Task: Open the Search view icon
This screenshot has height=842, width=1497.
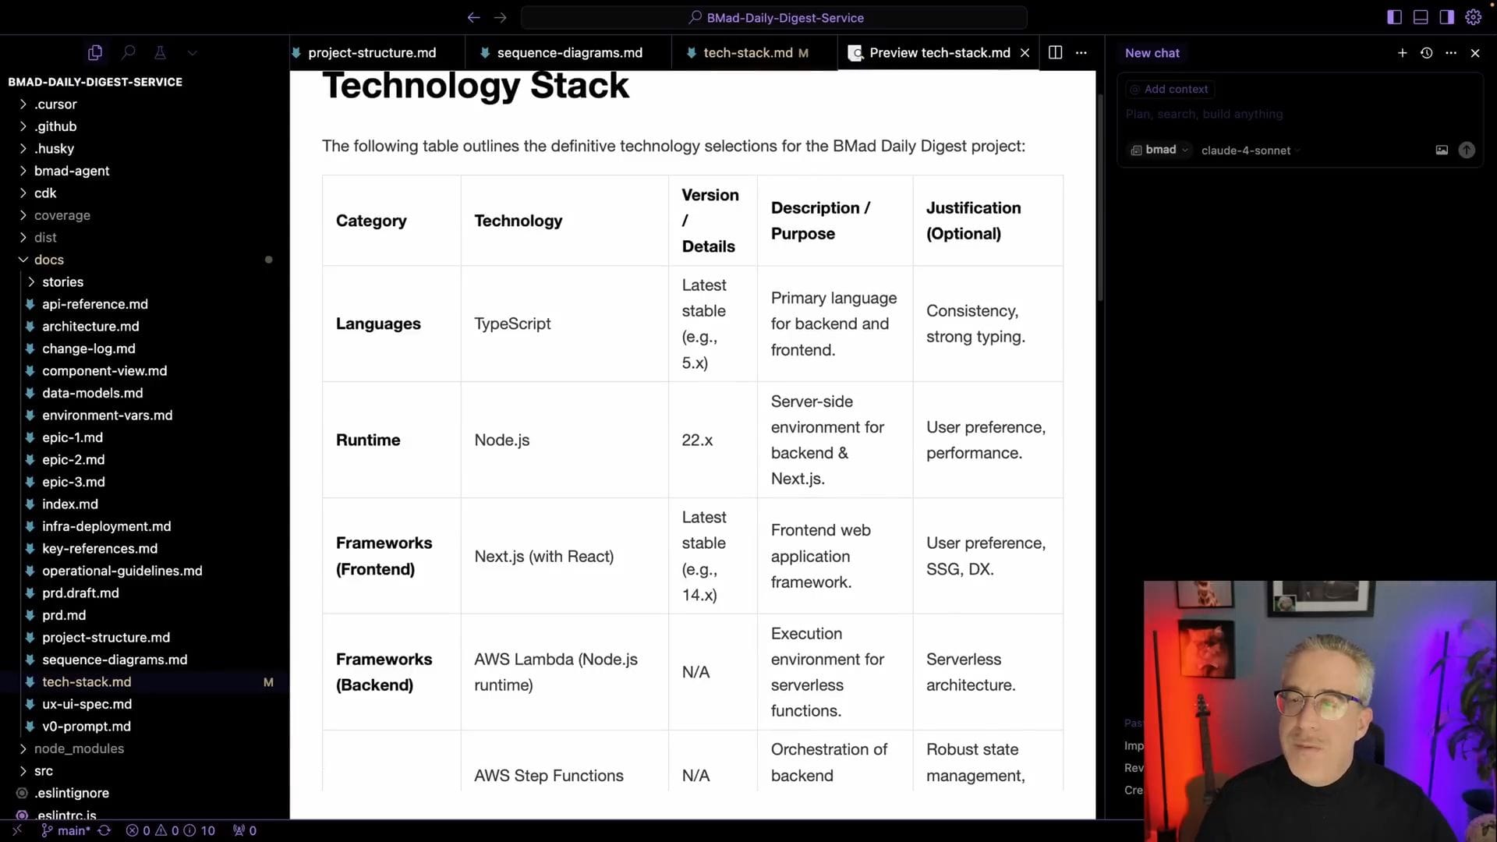Action: pos(129,52)
